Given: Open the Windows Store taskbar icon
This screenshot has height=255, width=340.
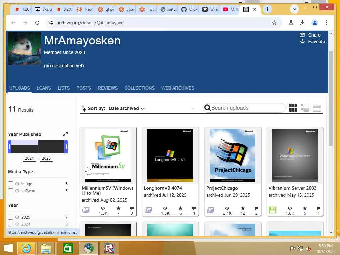Looking at the screenshot, I should 68,248.
